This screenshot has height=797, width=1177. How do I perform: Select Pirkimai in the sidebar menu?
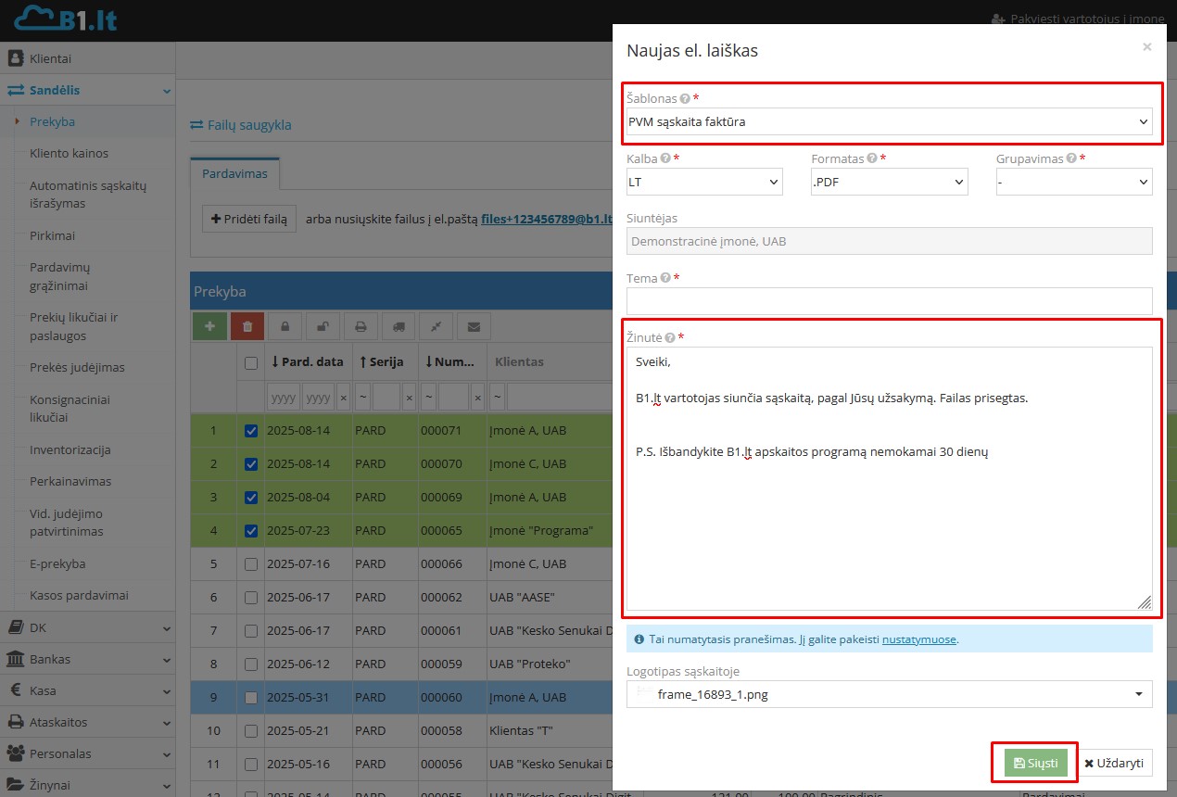pos(52,235)
